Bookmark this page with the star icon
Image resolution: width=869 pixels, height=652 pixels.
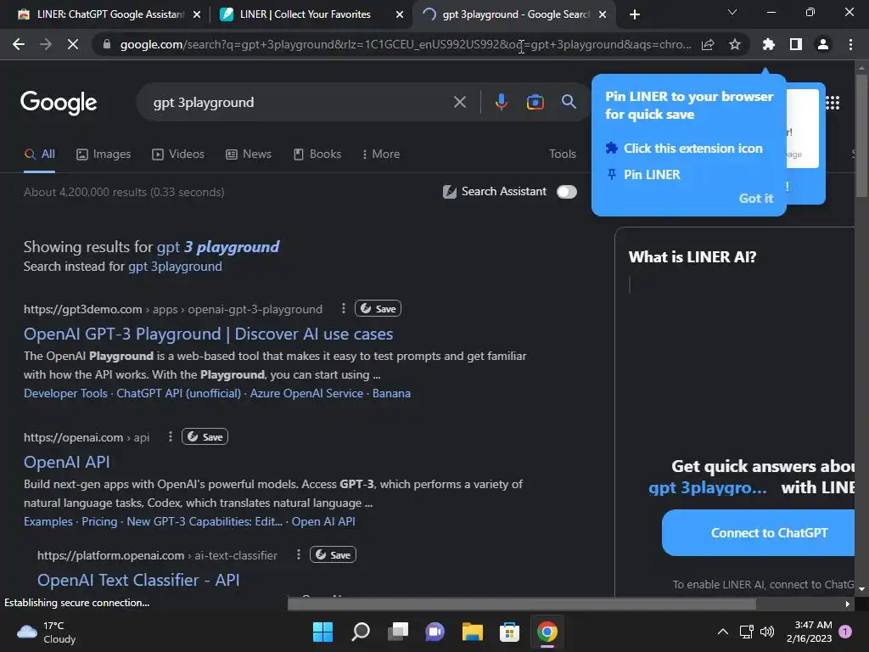point(735,44)
